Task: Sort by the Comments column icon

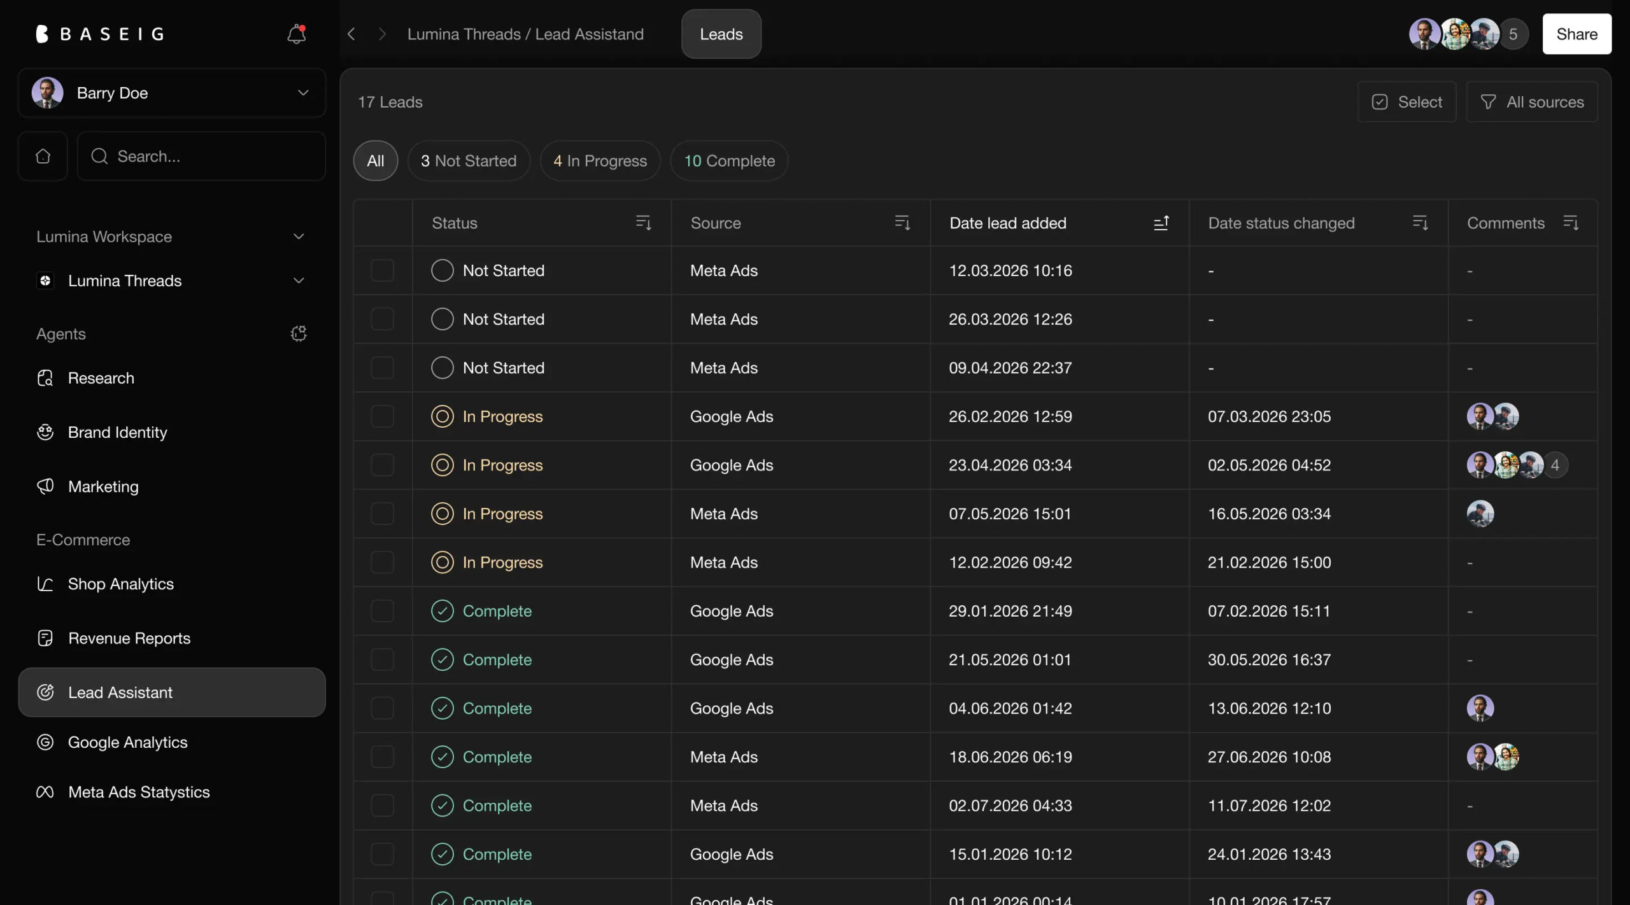Action: click(x=1571, y=223)
